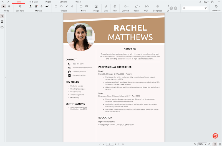Image resolution: width=222 pixels, height=146 pixels.
Task: Click the rachelmatthews@email.com address
Action: click(x=82, y=68)
